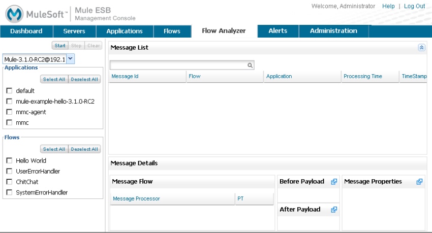Sort by TimeStamp column header
This screenshot has width=432, height=233.
tap(414, 77)
